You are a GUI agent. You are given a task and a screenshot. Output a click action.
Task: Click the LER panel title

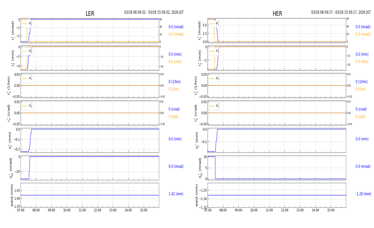90,14
